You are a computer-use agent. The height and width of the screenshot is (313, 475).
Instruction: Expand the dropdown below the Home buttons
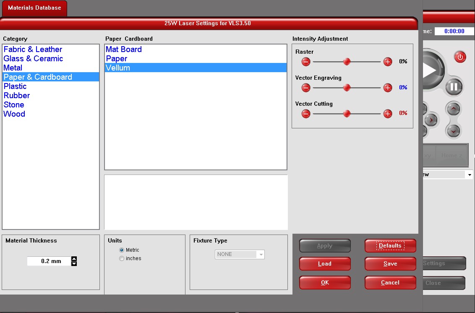(469, 175)
